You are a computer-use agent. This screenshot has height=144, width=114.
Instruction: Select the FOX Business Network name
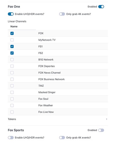52,79
